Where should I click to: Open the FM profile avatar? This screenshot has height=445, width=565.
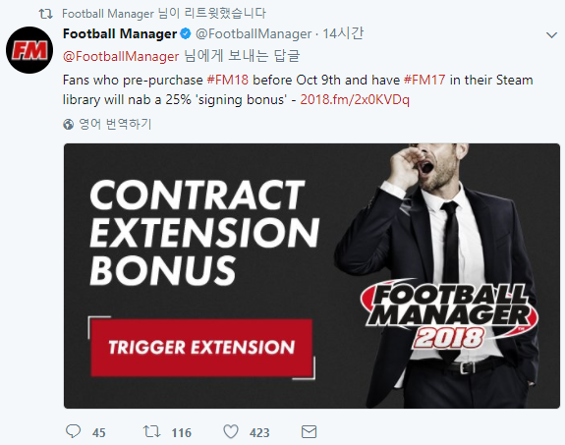29,50
